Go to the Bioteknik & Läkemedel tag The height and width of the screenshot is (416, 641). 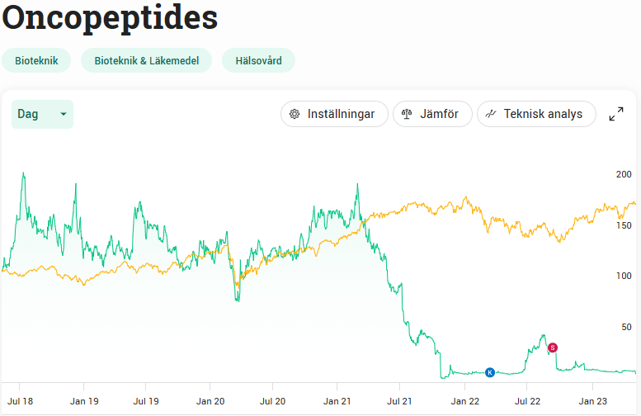click(146, 60)
